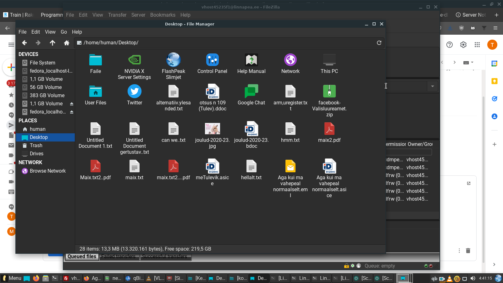Image resolution: width=503 pixels, height=283 pixels.
Task: Eject the last fedora_localho... device
Action: coord(72,112)
